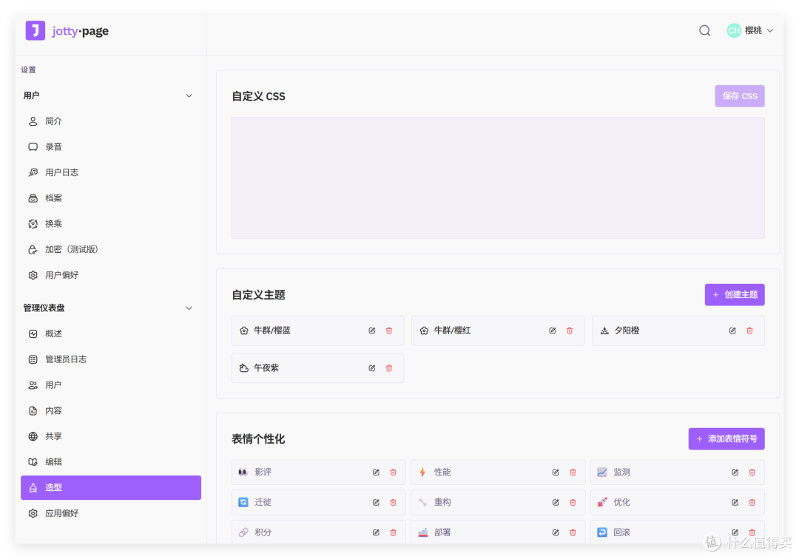Edit the 夕阳橙 theme
This screenshot has height=559, width=799.
[x=732, y=331]
